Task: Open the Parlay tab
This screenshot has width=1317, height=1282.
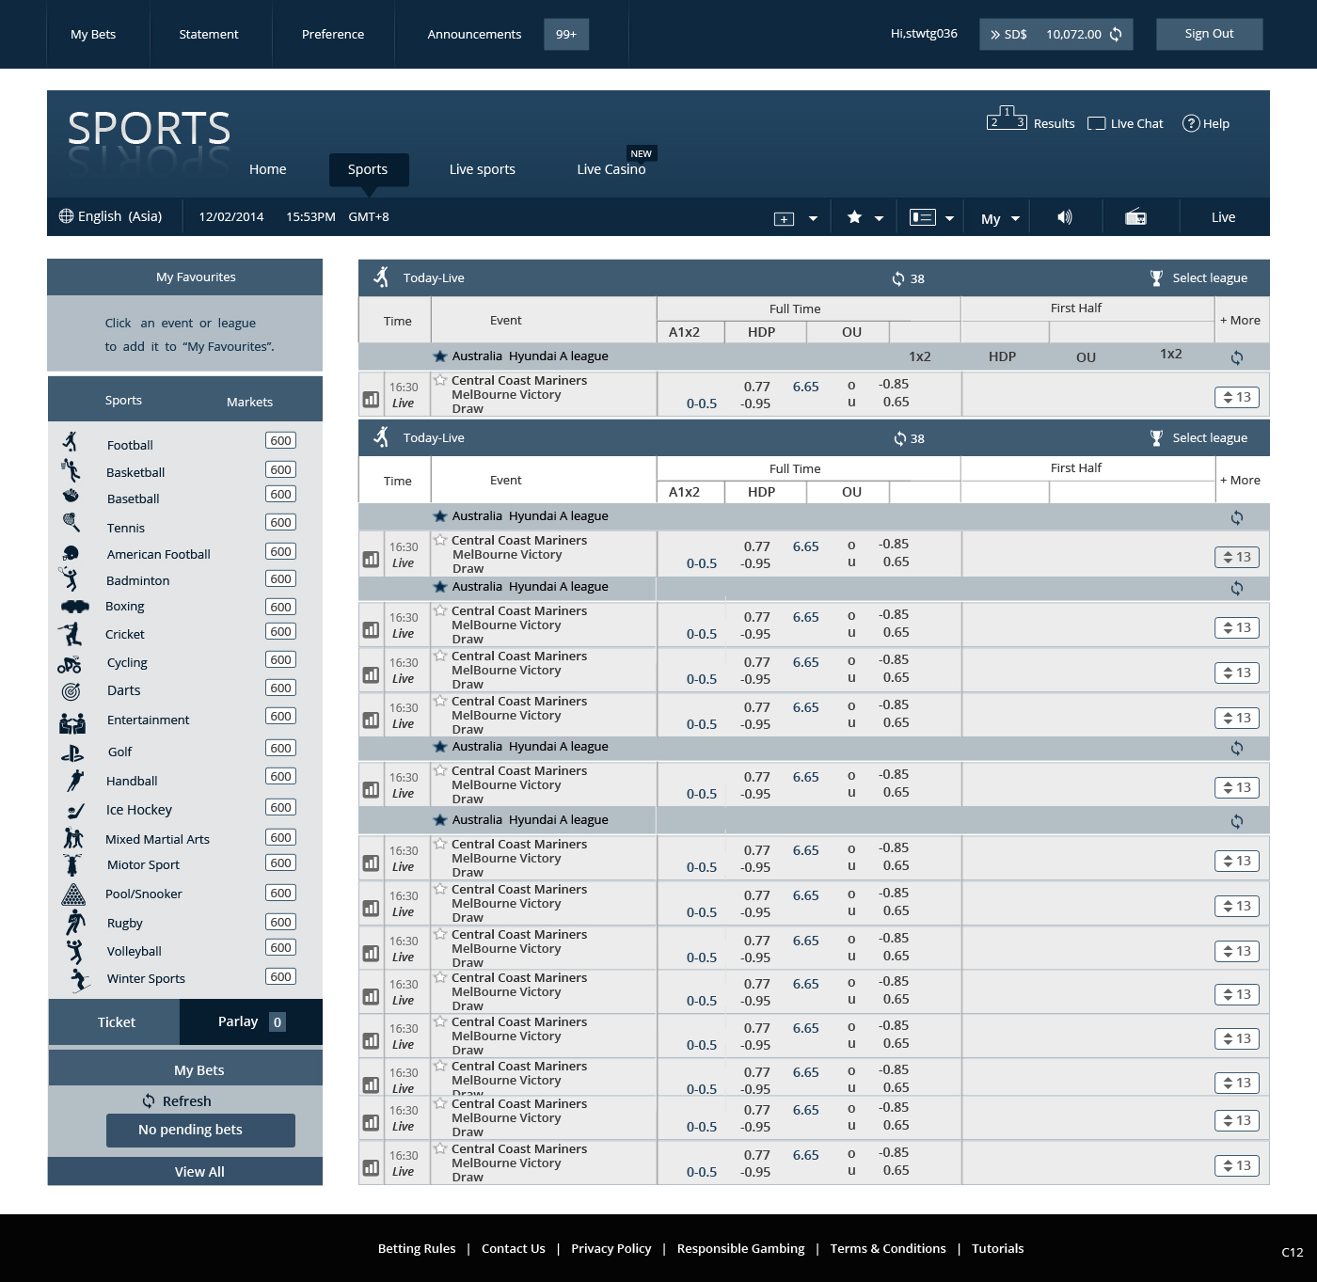Action: pos(251,1022)
